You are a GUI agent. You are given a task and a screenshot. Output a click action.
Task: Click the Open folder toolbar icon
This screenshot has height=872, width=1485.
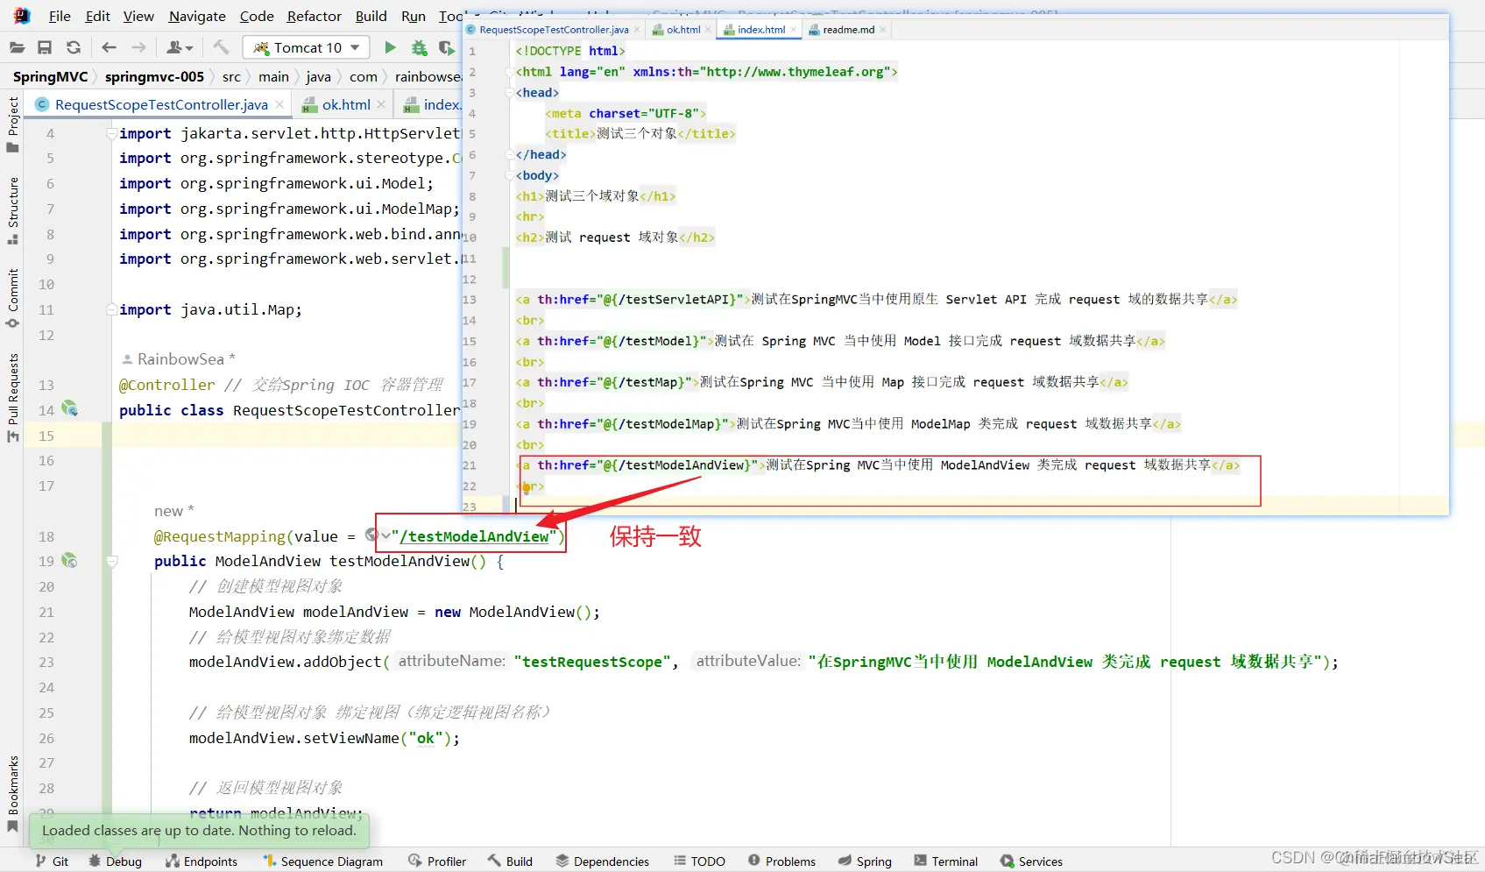click(x=17, y=47)
